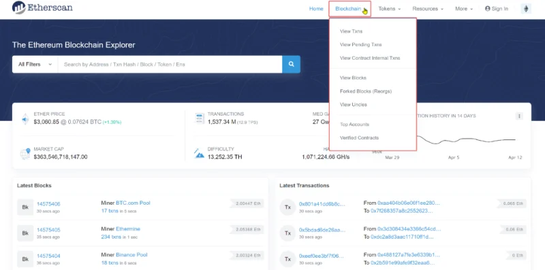Screen dimensions: 545x270
Task: Open miner BTC.com Pool
Action: (x=133, y=203)
